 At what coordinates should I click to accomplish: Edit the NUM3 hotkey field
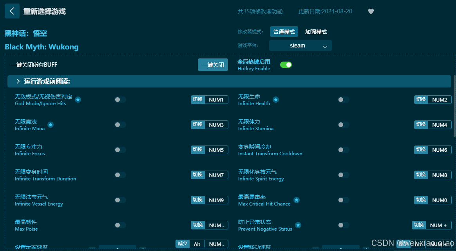click(216, 125)
